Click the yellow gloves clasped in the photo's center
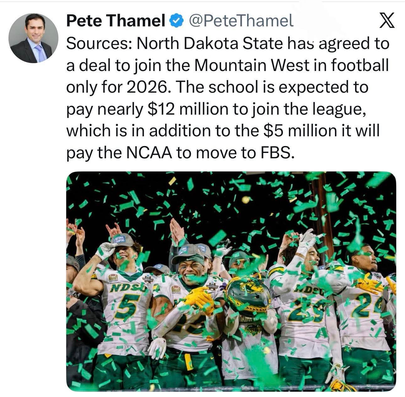This screenshot has width=405, height=397. point(199,300)
